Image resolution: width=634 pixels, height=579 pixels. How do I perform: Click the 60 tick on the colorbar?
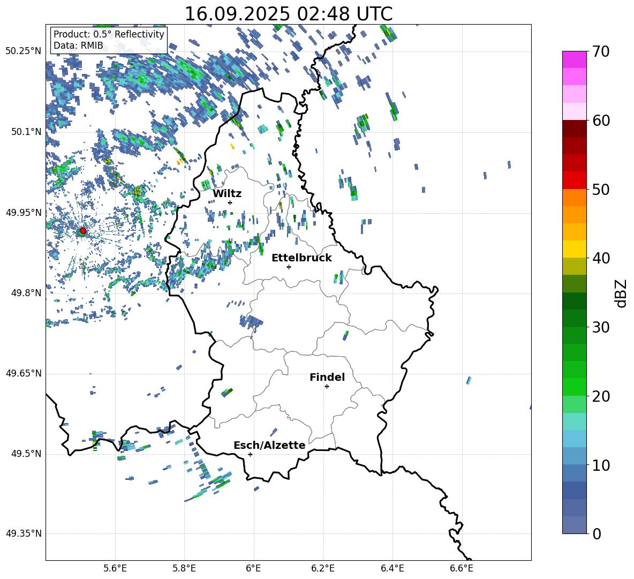click(x=601, y=121)
